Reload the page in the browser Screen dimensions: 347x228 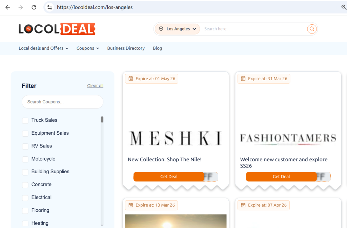click(34, 7)
